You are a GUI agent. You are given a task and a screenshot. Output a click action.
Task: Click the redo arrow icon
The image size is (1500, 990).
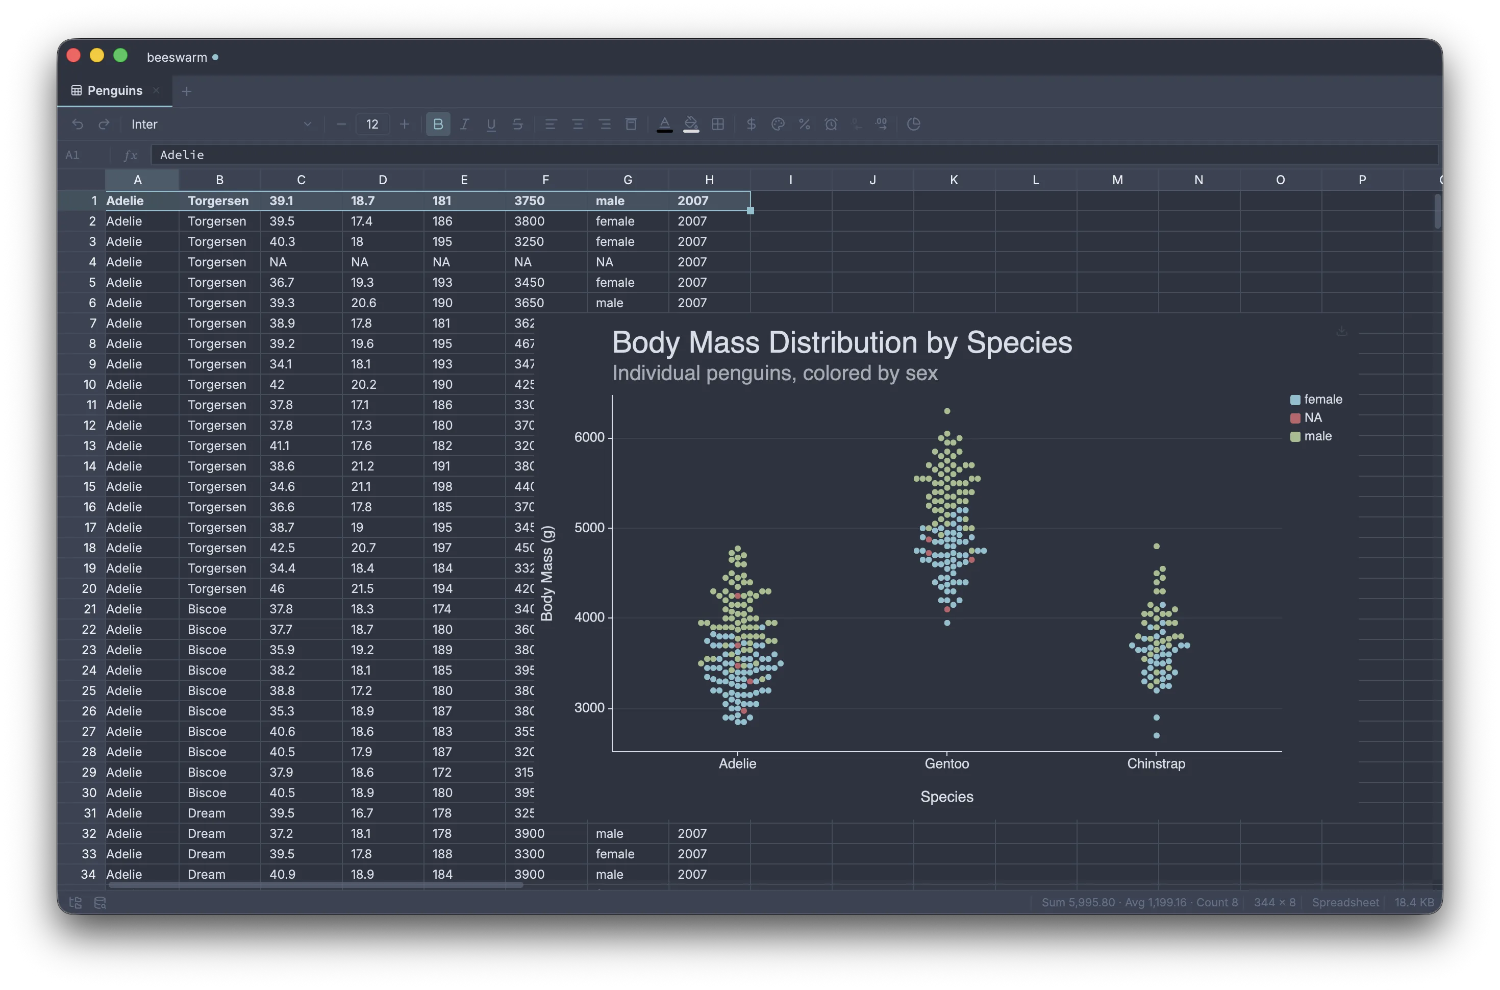[104, 125]
